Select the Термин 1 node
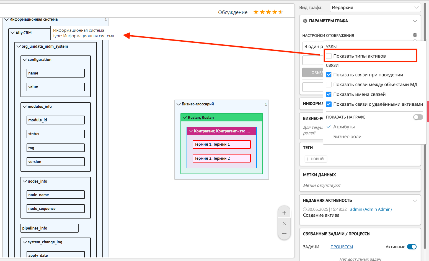Image resolution: width=429 pixels, height=261 pixels. pos(221,144)
